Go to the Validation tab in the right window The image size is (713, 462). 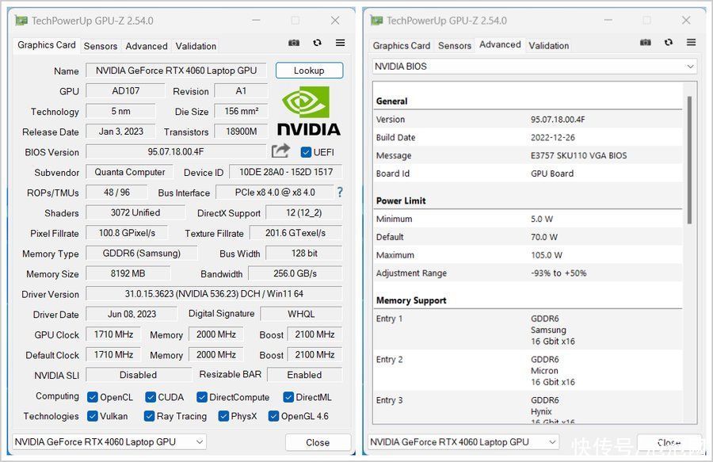(549, 45)
